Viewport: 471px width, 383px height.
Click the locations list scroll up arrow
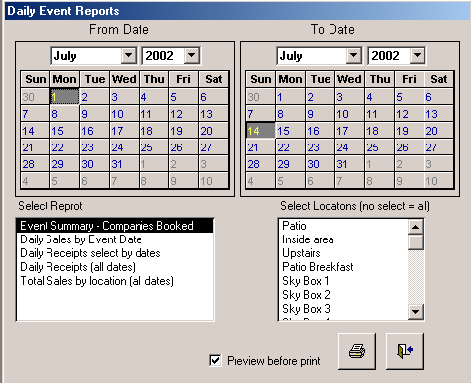click(416, 227)
